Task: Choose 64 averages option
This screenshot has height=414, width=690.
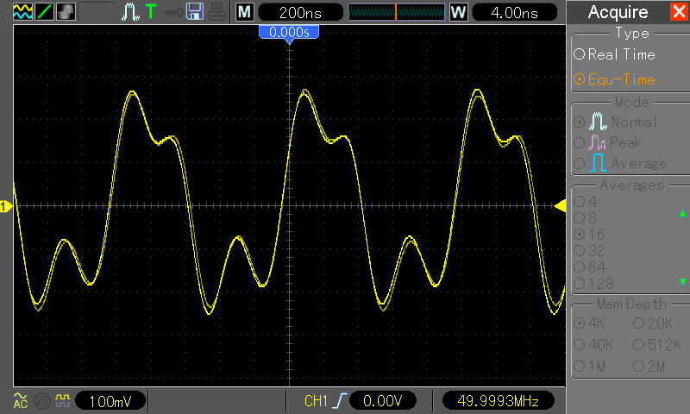Action: [x=590, y=267]
